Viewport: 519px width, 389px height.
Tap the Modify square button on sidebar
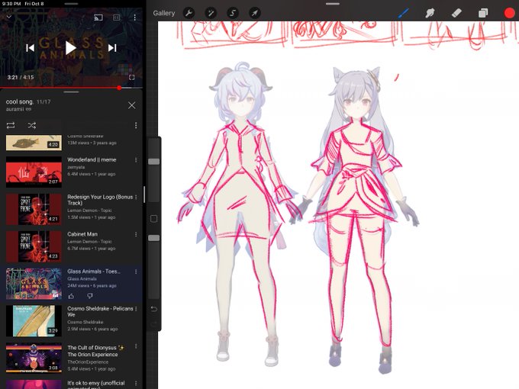point(154,219)
